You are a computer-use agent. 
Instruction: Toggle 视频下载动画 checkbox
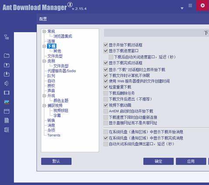pyautogui.click(x=106, y=105)
